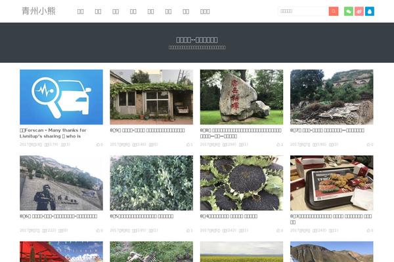Focus the search text box in header

coord(303,11)
